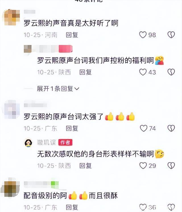
Task: Reply to author 璇玑误's comment
Action: [x=86, y=166]
